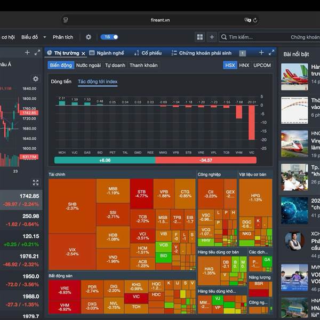Select the 250.98 index row
Viewport: 320px width, 320px height.
coord(21,220)
